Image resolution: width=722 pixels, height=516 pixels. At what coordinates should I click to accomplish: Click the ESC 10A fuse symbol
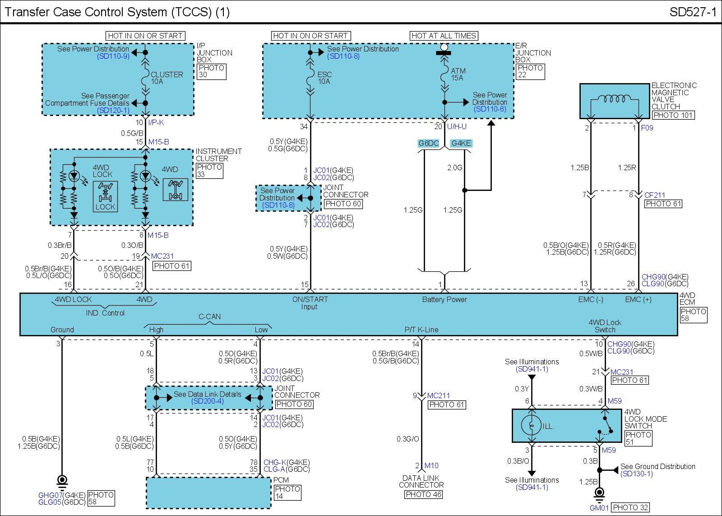(x=310, y=78)
